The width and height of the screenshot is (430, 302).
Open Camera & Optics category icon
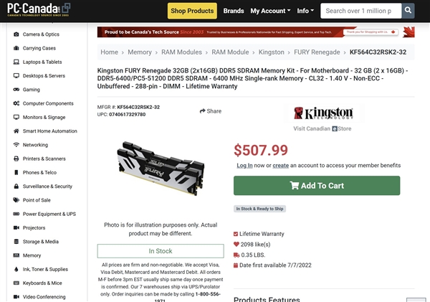(x=16, y=34)
